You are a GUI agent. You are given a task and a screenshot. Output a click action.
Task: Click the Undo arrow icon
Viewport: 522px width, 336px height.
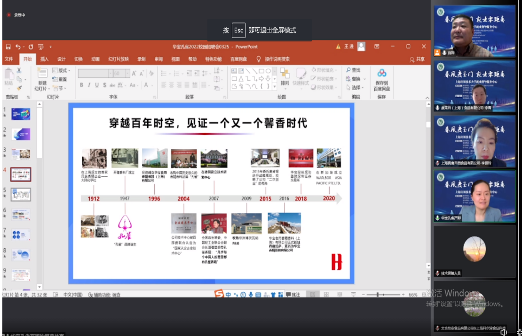pos(18,47)
